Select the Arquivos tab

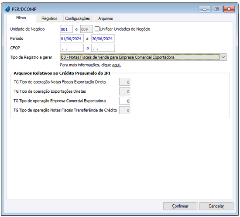[106, 18]
